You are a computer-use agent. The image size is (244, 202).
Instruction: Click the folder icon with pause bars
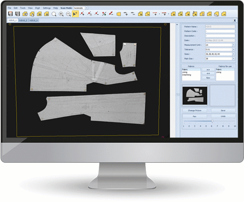[x=47, y=14]
